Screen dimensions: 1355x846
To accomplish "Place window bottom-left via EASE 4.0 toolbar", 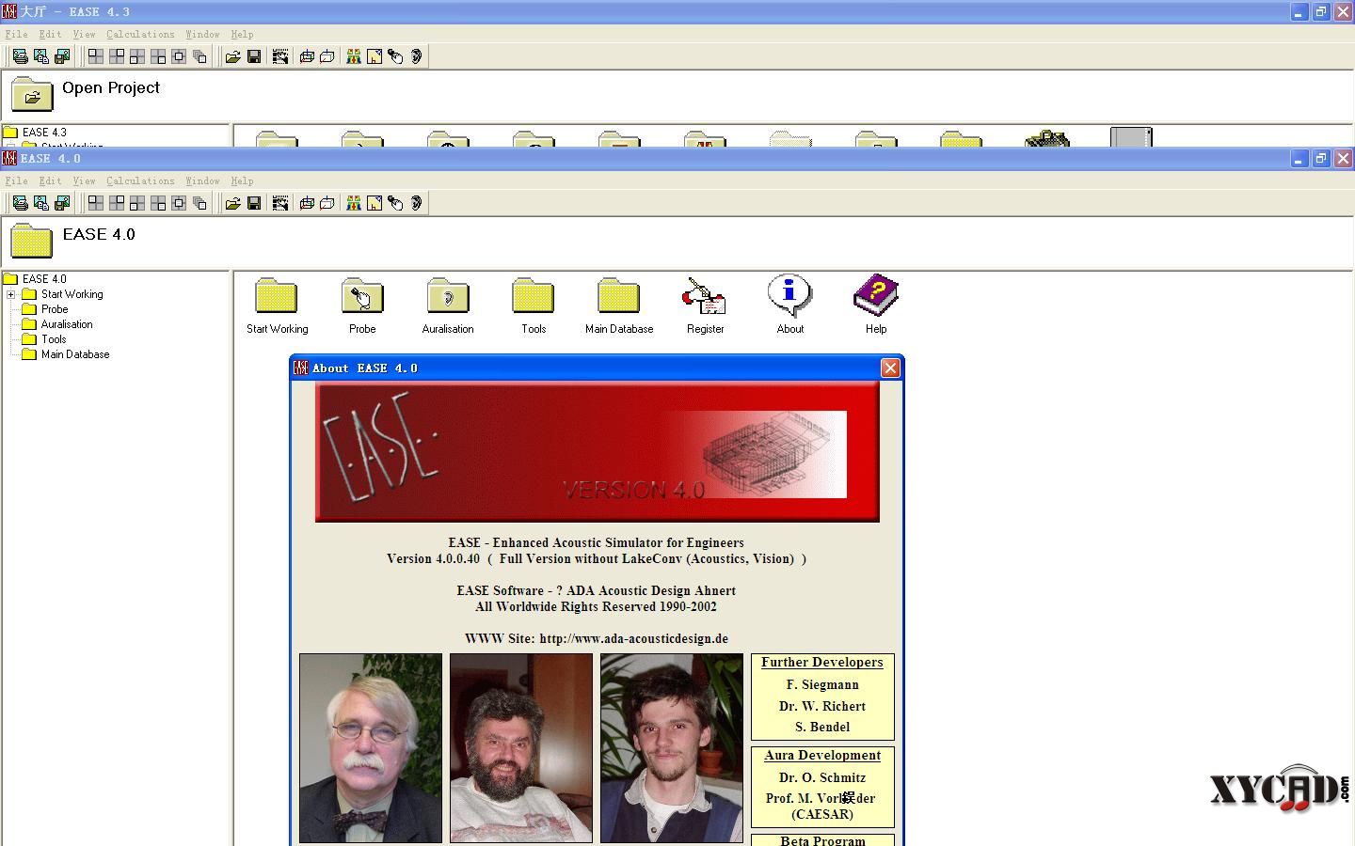I will pos(137,203).
